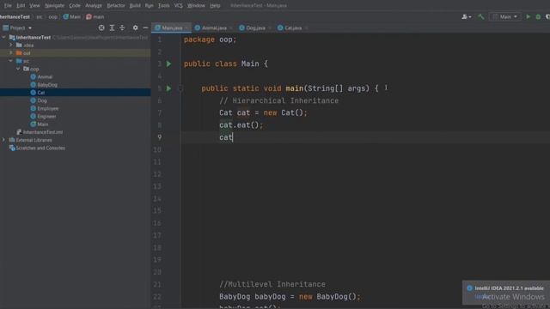Click the green Run button in toolbar

(528, 16)
